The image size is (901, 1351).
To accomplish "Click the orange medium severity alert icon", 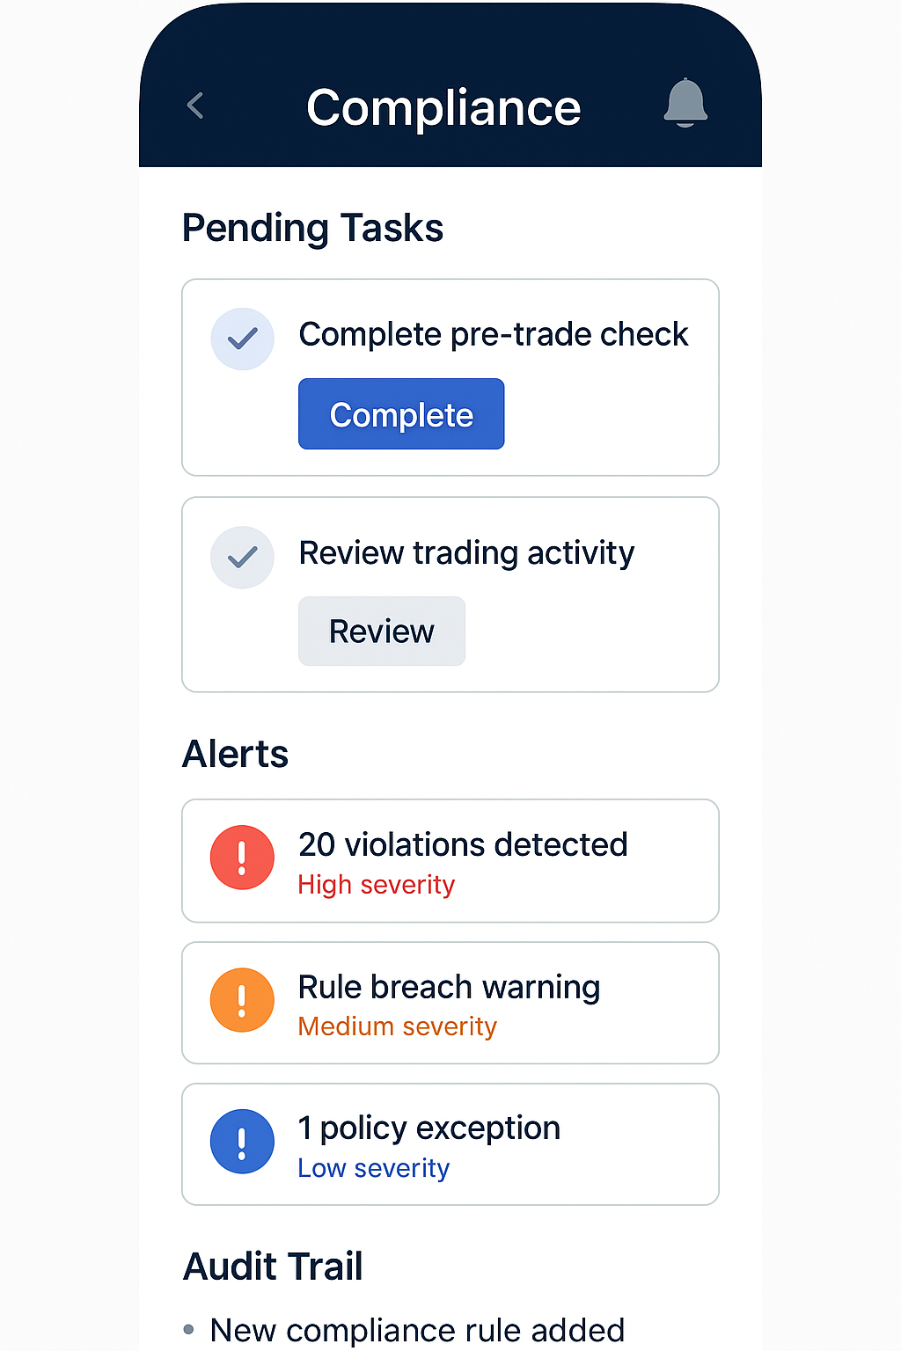I will (x=242, y=1000).
